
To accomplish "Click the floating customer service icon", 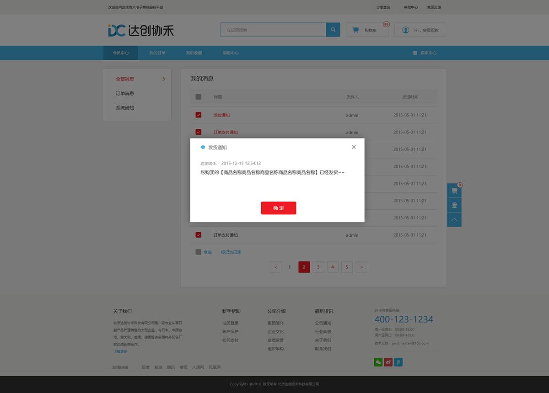I will point(454,205).
